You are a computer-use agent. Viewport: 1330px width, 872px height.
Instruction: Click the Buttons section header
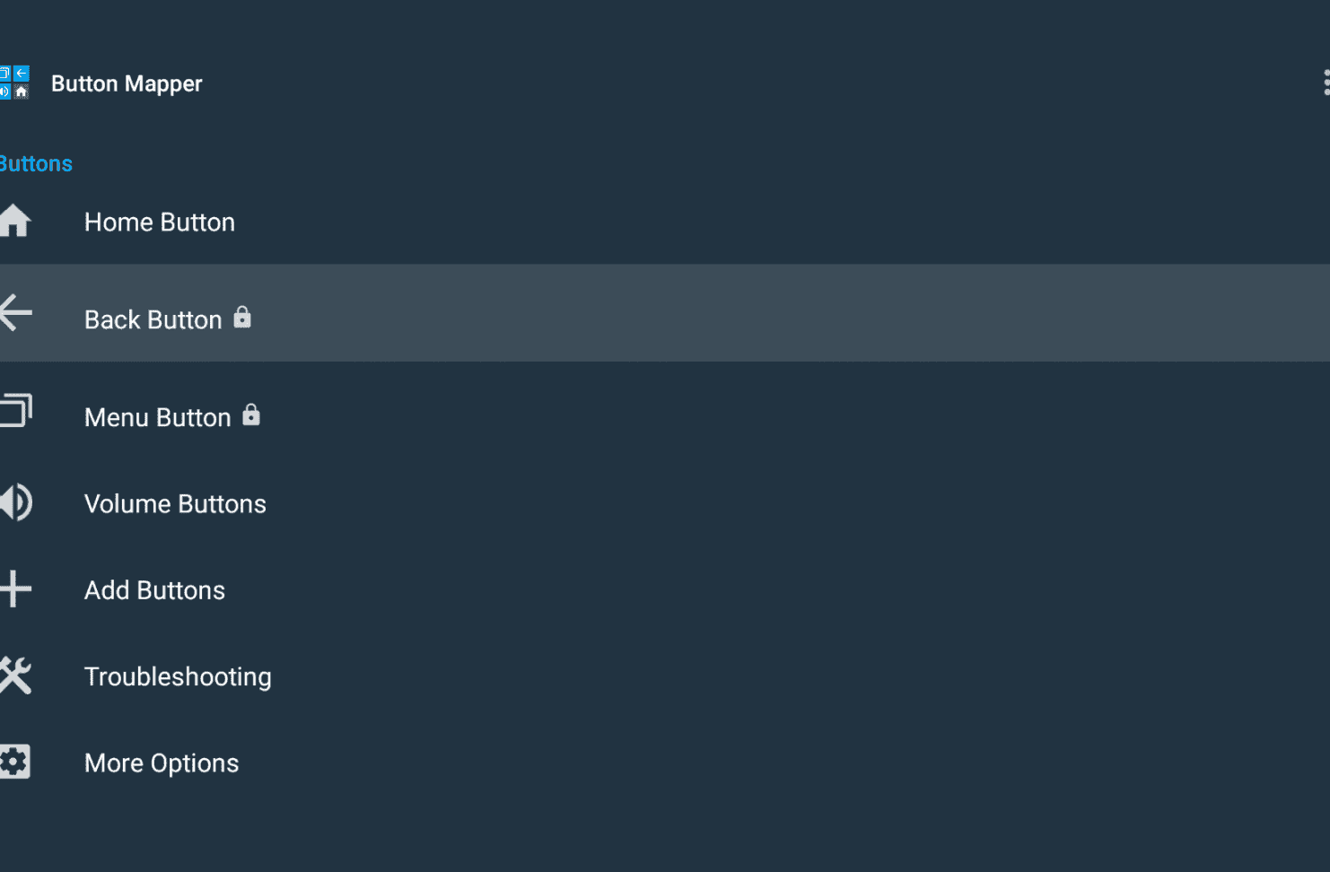coord(36,163)
